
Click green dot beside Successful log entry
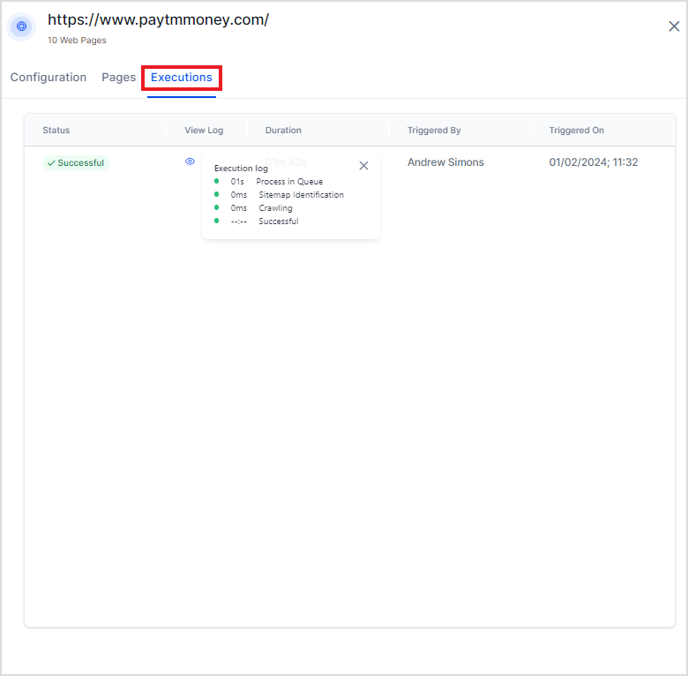click(217, 221)
